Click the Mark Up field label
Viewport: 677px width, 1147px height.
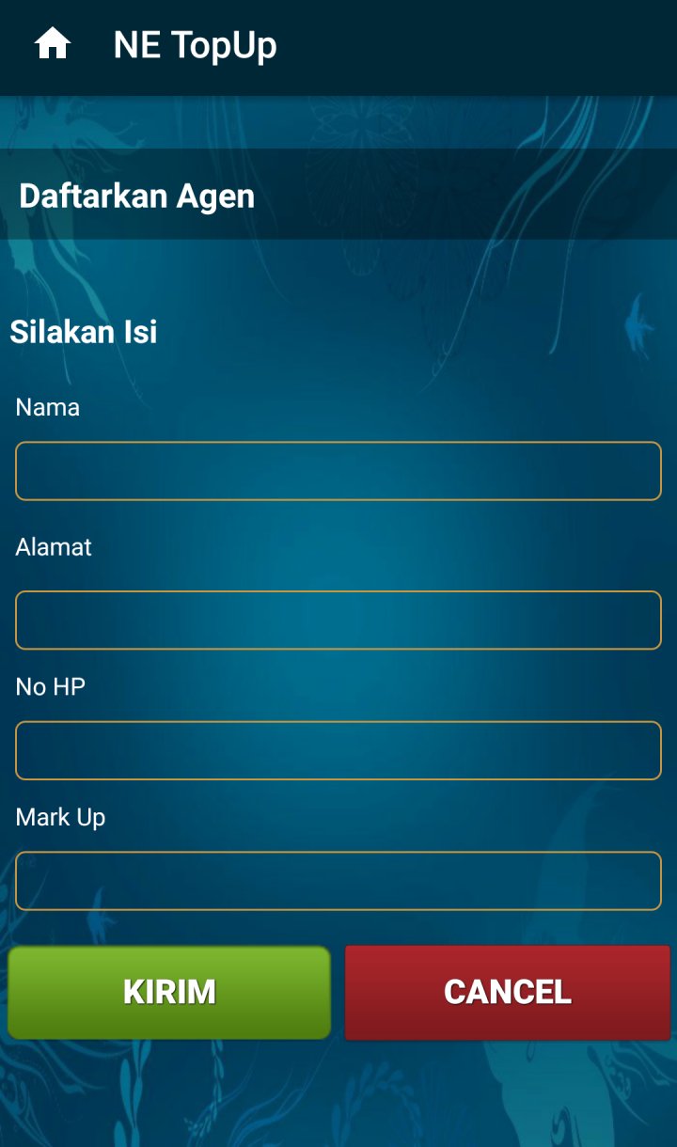point(60,817)
